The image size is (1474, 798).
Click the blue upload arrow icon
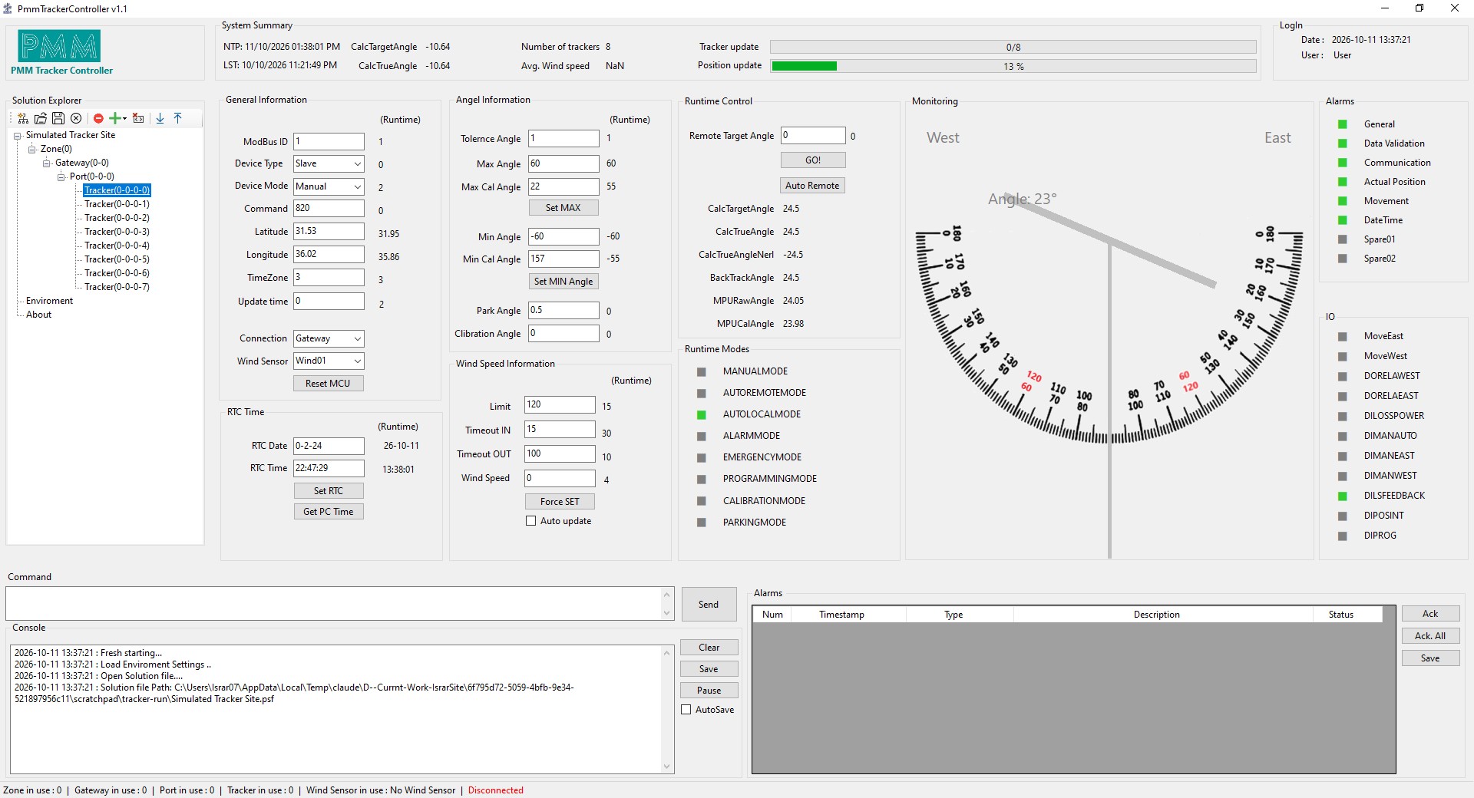[177, 118]
